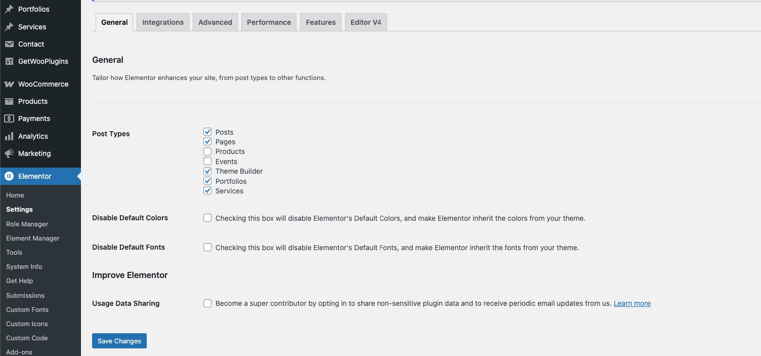
Task: Click the Contact envelope icon
Action: point(9,44)
